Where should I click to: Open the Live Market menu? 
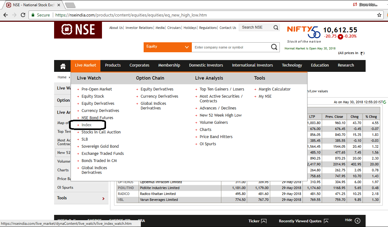[x=85, y=65]
